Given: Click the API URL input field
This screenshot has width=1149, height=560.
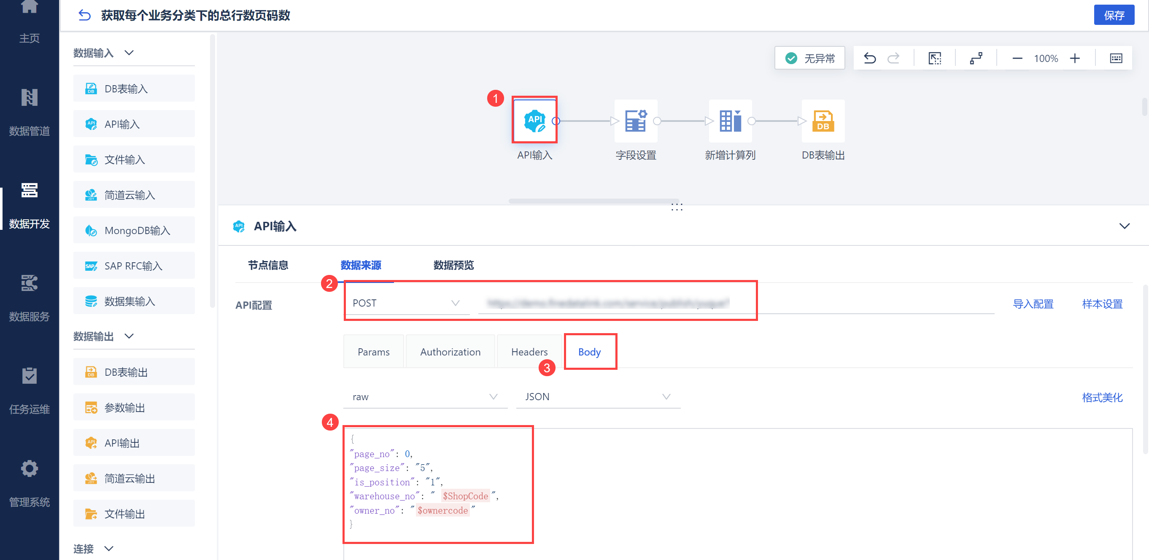Looking at the screenshot, I should point(624,304).
